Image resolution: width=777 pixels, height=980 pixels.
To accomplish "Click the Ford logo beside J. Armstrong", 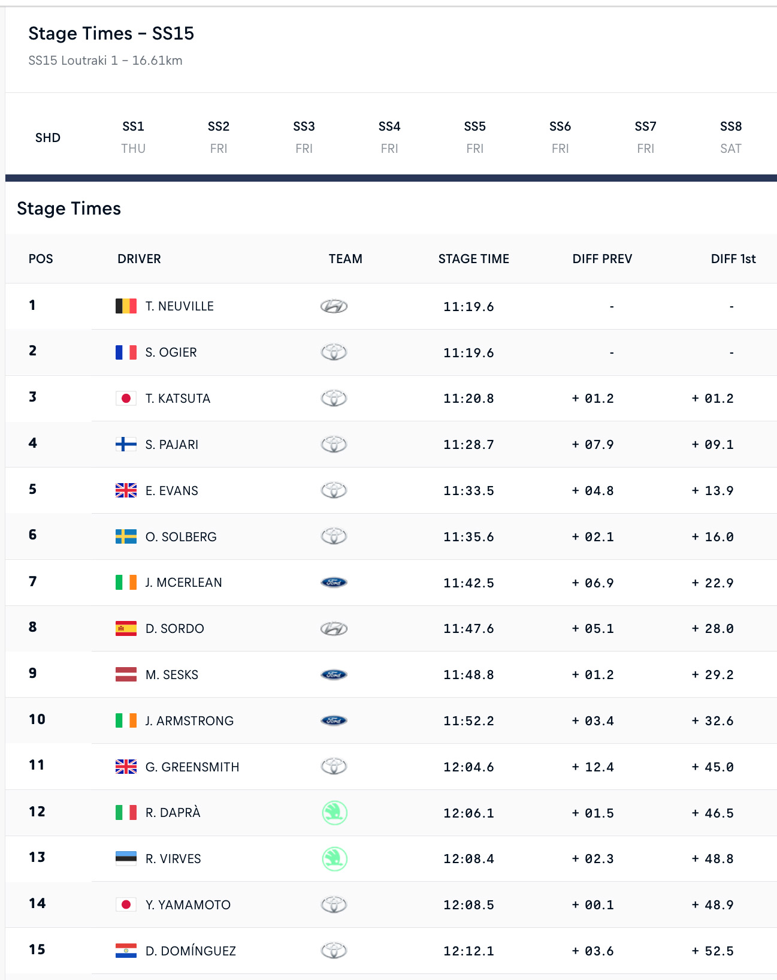I will [334, 720].
